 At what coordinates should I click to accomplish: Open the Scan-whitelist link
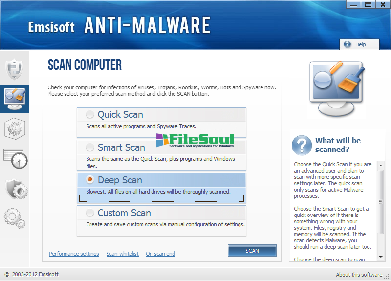(x=122, y=254)
